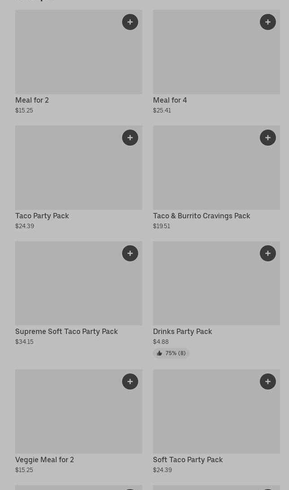
Task: Add Veggie Meal for 2 plus icon
Action: pos(130,382)
